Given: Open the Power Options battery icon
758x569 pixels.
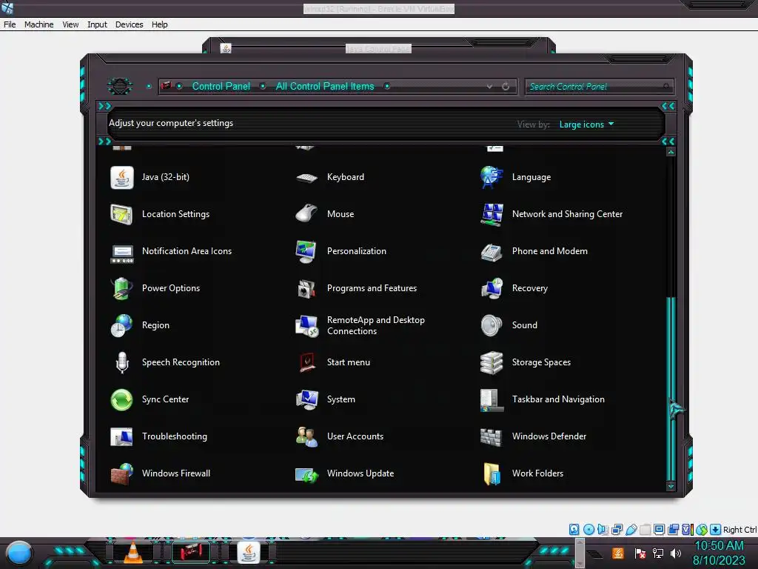Looking at the screenshot, I should [x=121, y=288].
